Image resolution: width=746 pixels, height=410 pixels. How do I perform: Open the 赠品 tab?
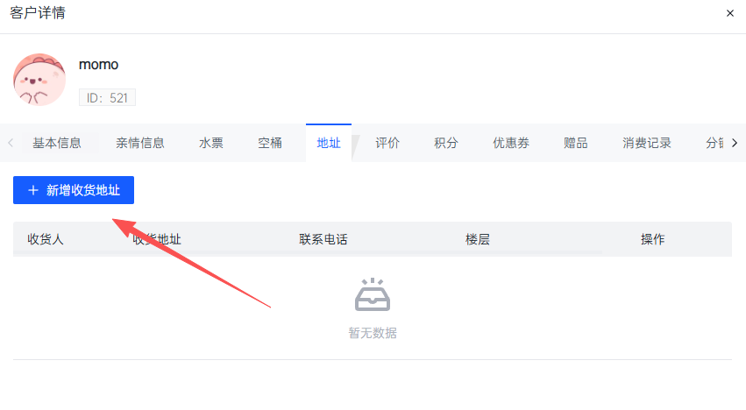[x=576, y=143]
